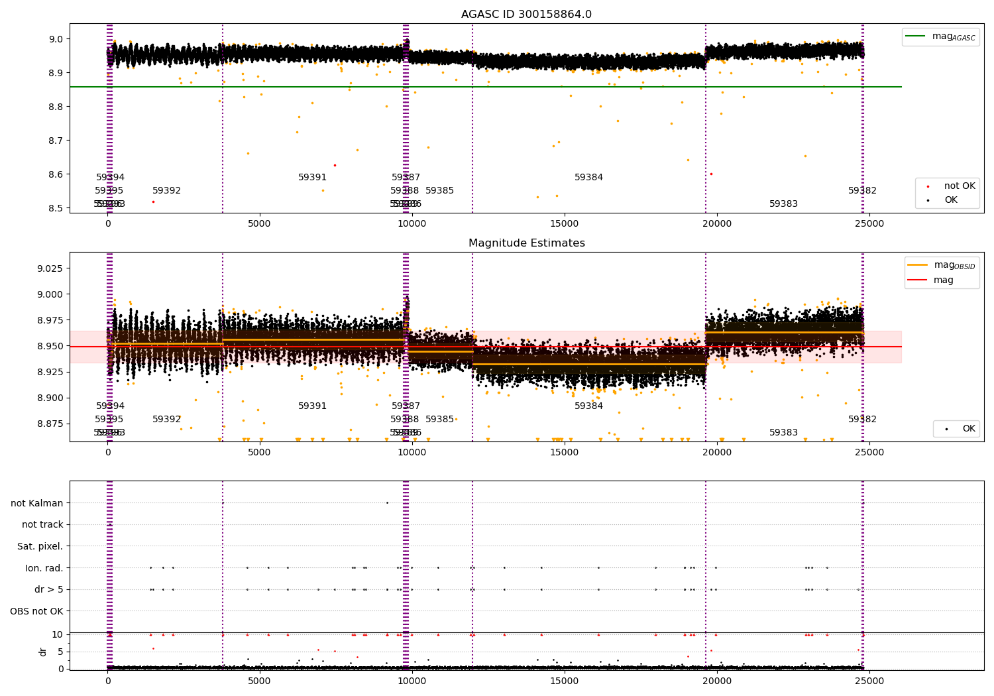
Task: Click the 10 tick on the dr axis
Action: [58, 634]
